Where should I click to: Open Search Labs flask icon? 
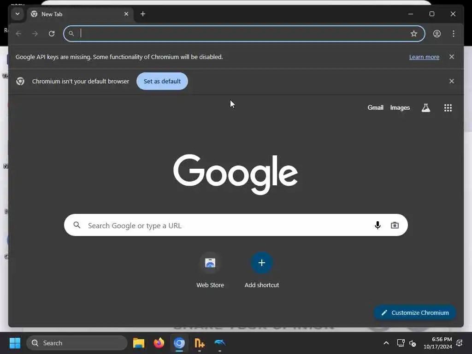(425, 108)
